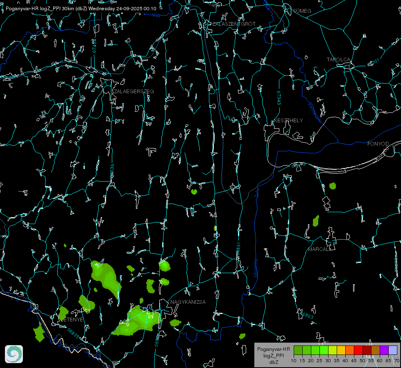This screenshot has height=368, width=401.
Task: Click the Poganyvar-HR legend title text
Action: point(273,349)
